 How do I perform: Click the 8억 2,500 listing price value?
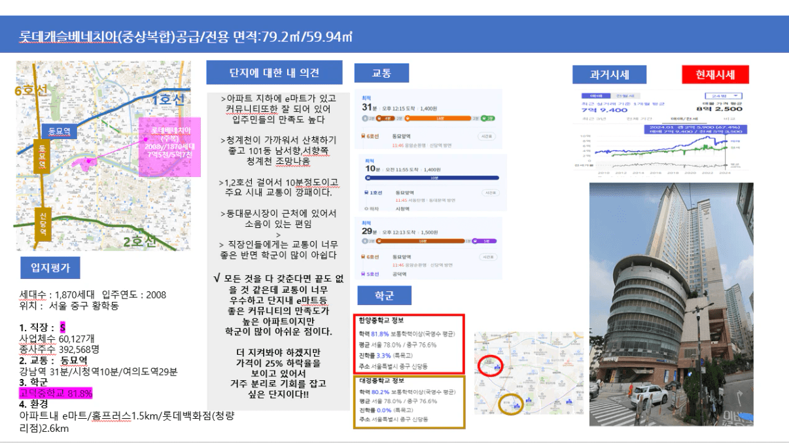[720, 109]
